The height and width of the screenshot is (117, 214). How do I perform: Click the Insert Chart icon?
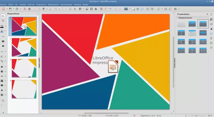[x=96, y=9]
